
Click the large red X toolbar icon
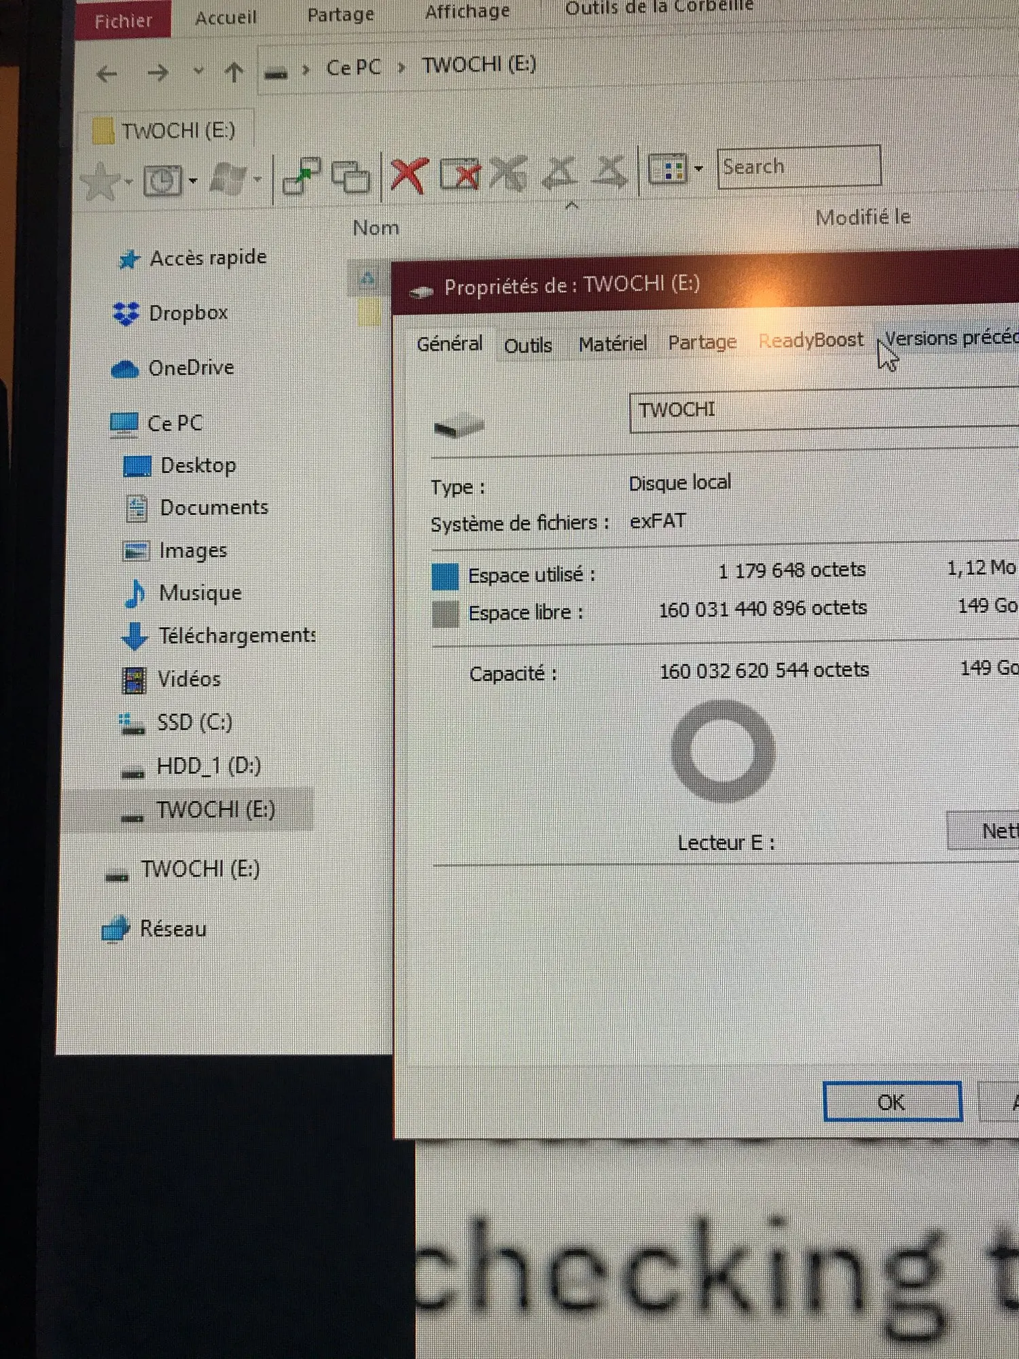pos(409,175)
